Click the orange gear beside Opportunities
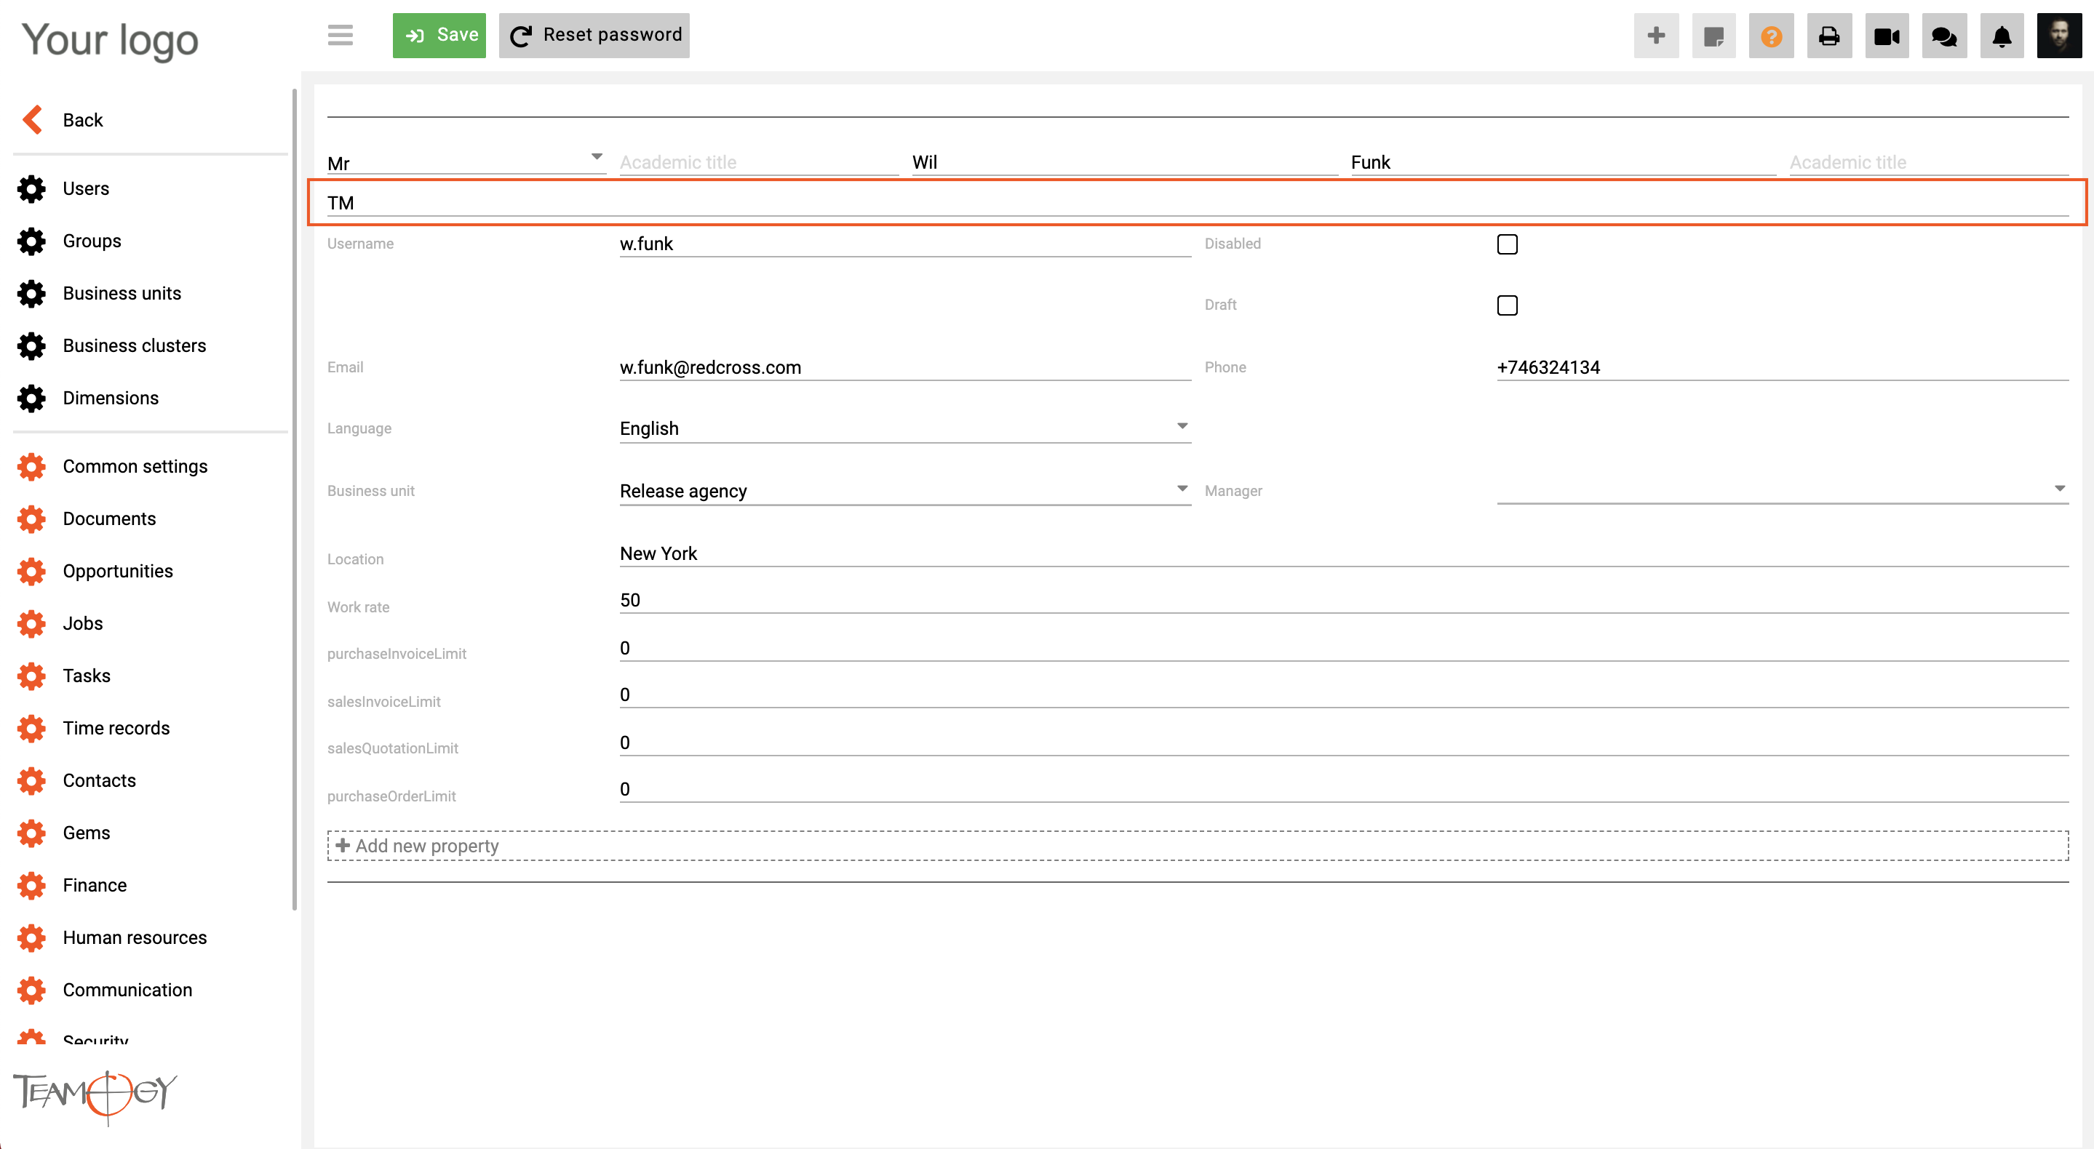This screenshot has height=1149, width=2094. click(x=32, y=572)
